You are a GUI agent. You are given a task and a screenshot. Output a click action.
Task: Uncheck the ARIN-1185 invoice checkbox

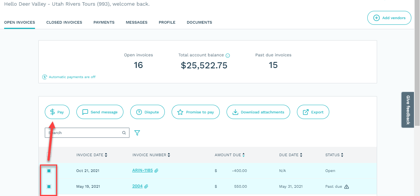(x=49, y=171)
